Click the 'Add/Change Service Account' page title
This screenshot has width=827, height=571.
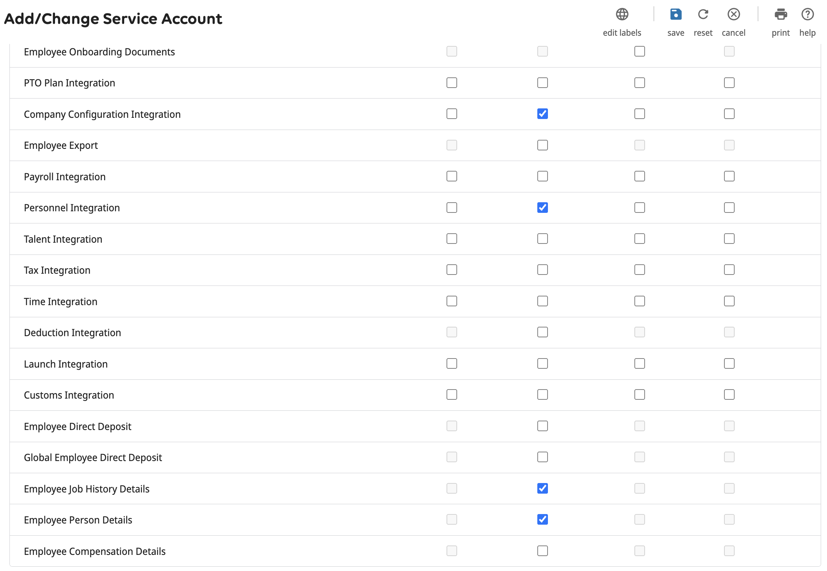(113, 18)
